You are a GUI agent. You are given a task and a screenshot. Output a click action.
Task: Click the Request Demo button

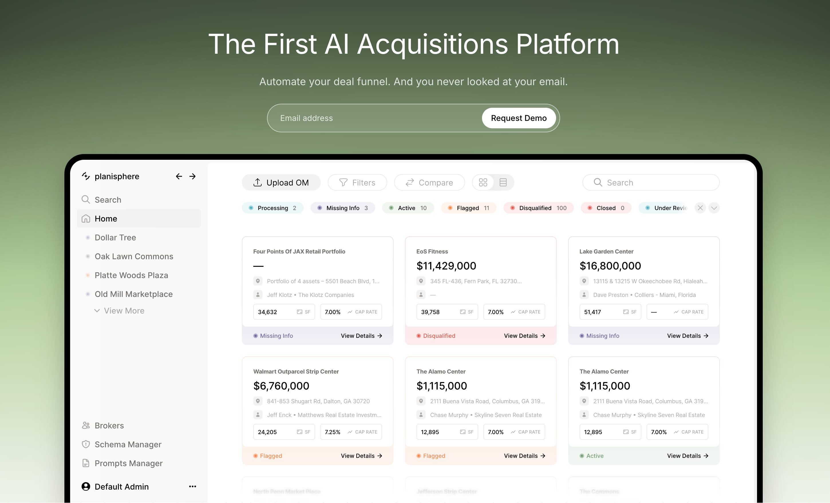[519, 118]
